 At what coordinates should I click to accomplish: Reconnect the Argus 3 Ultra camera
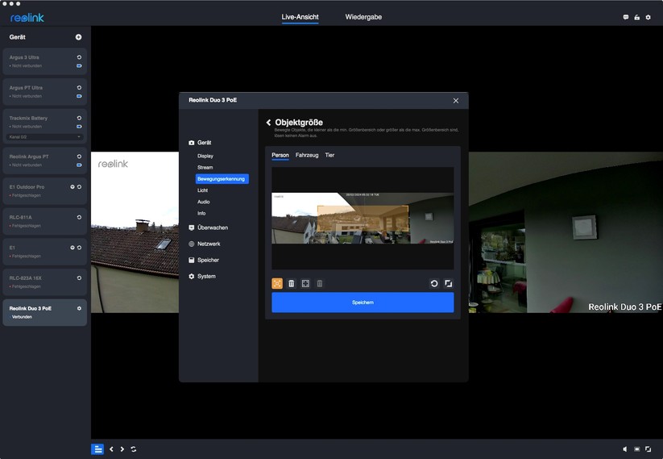[79, 57]
